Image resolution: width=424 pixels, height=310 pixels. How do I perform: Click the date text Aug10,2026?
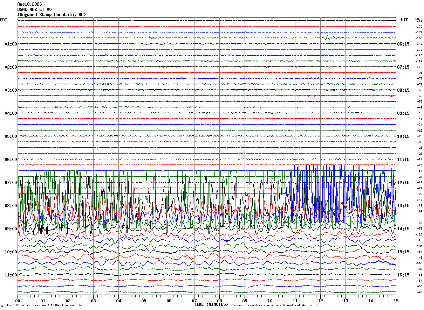(x=29, y=4)
